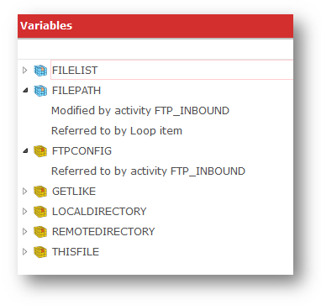
Task: Collapse the FILEPATH variable node
Action: click(x=25, y=91)
